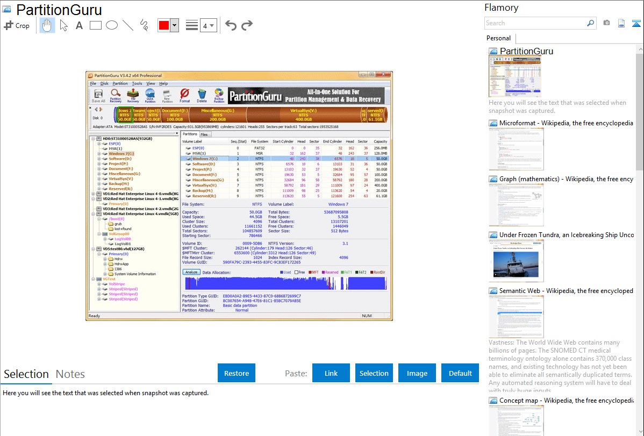Screen dimensions: 644x436
Task: Click the icon beside the Microformat title
Action: tap(493, 123)
